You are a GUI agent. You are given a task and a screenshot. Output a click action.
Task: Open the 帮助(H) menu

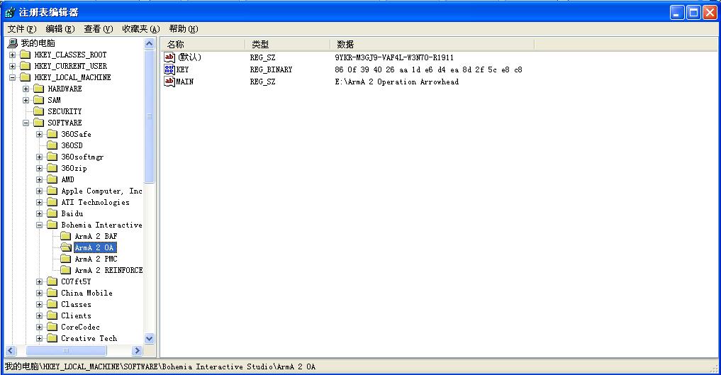pyautogui.click(x=184, y=29)
